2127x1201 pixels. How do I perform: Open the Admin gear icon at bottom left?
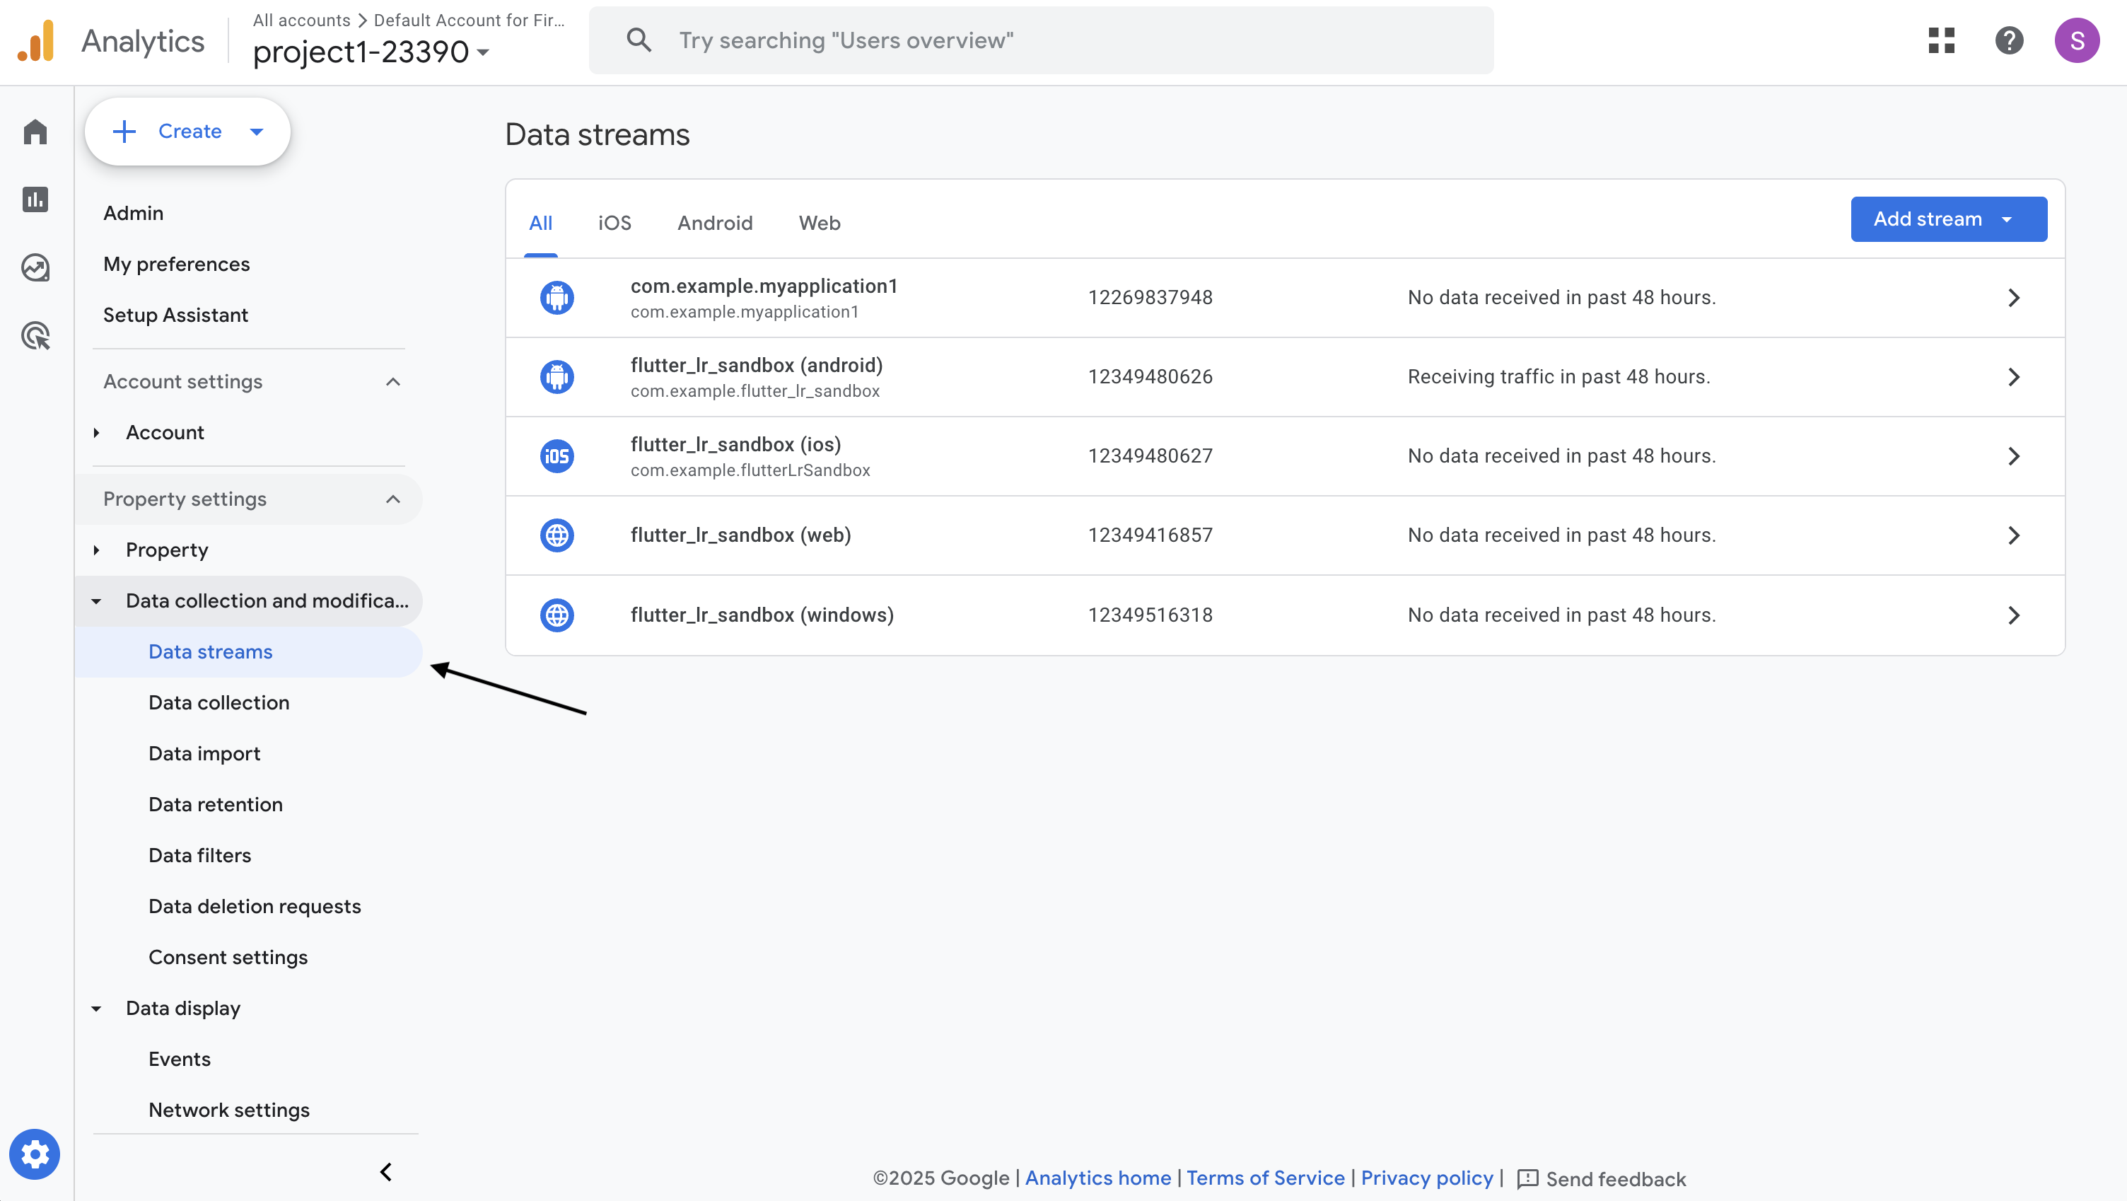coord(35,1153)
